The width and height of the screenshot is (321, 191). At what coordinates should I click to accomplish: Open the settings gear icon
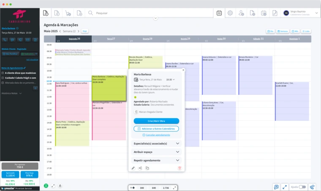click(230, 13)
